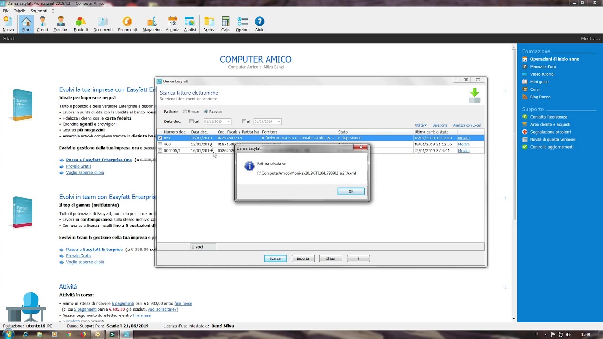
Task: Open the 01/12/2018 start date dropdown
Action: point(228,121)
